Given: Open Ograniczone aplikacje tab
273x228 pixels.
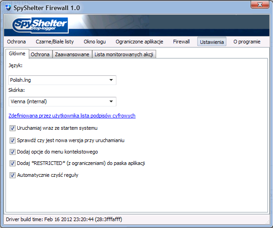Looking at the screenshot, I should pos(139,42).
